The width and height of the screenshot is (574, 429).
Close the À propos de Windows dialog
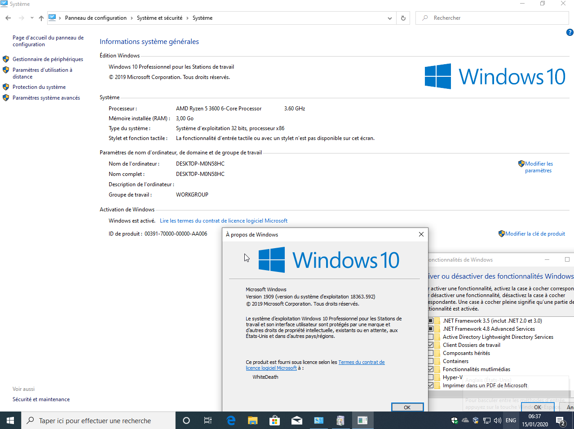(421, 234)
